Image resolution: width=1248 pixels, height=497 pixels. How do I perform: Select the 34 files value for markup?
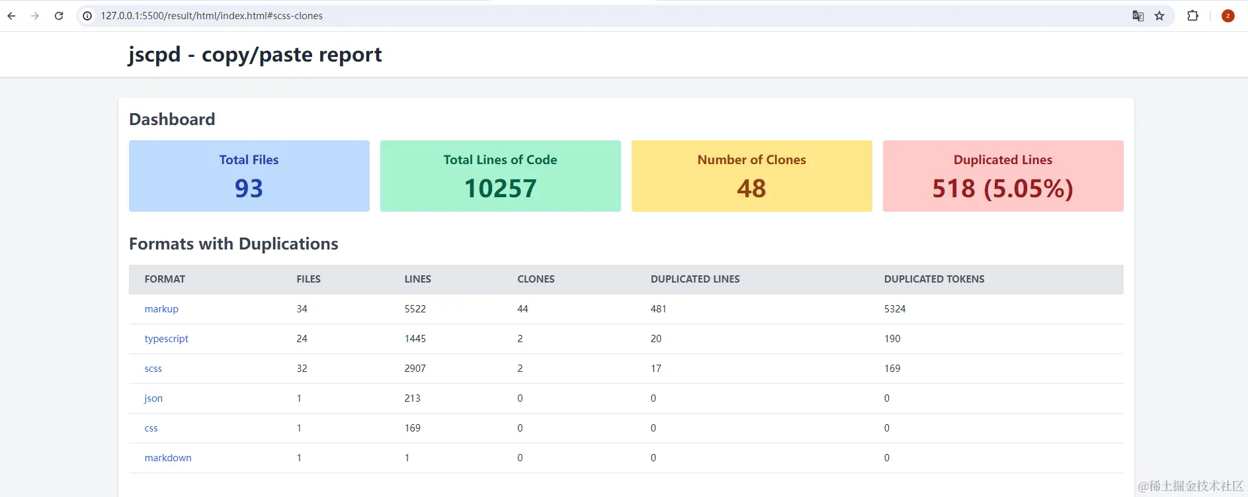pos(302,309)
